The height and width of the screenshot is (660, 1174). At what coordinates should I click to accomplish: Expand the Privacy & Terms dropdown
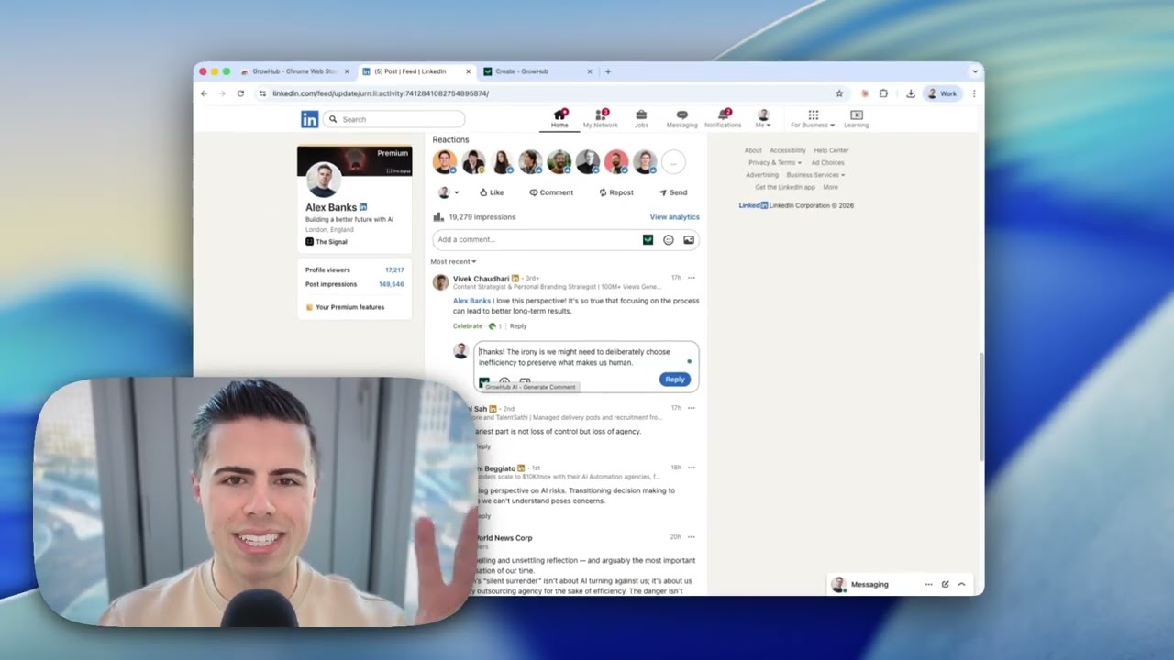[775, 162]
